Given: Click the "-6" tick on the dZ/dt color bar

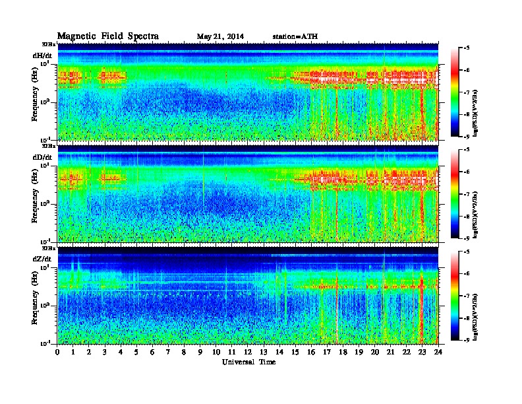Looking at the screenshot, I should tap(467, 273).
